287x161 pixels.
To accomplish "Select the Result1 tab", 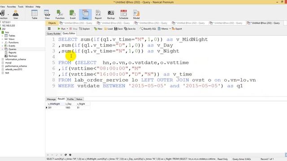I will click(x=61, y=99).
